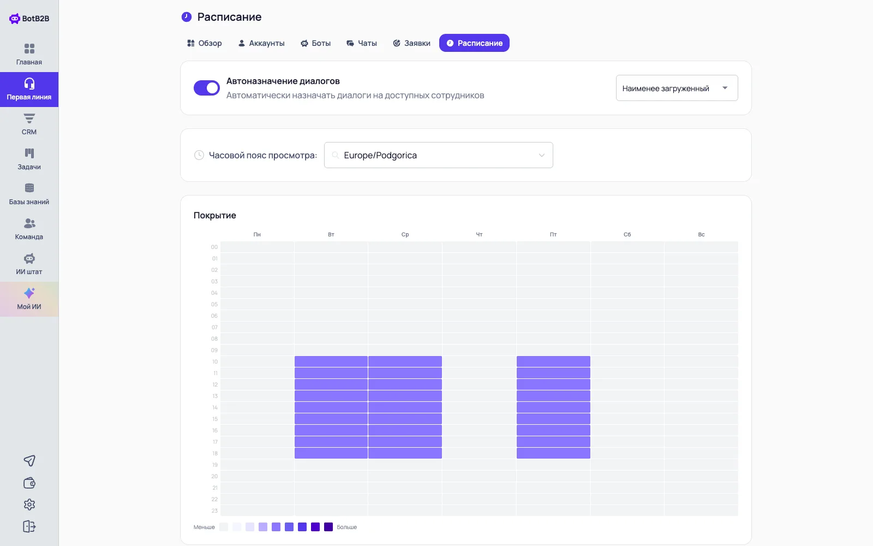Open Наименее загруженный dropdown

click(x=677, y=88)
